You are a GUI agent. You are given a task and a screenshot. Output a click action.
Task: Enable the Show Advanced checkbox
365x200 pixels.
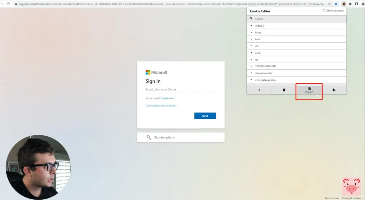(324, 11)
